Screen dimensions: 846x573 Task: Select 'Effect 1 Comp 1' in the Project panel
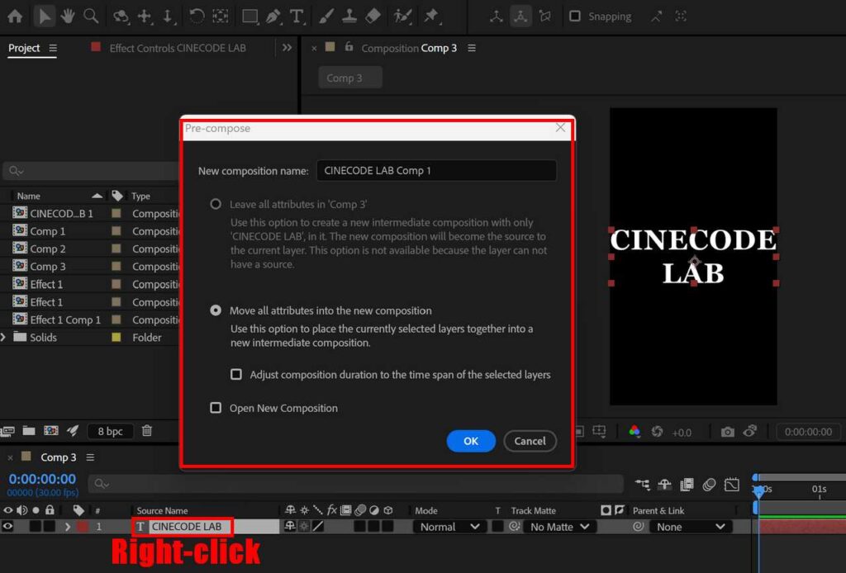pos(64,320)
